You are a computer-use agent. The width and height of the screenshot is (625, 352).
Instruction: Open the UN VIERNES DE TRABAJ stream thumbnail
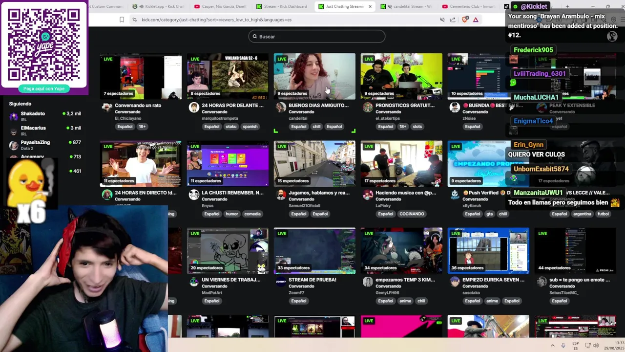point(228,251)
